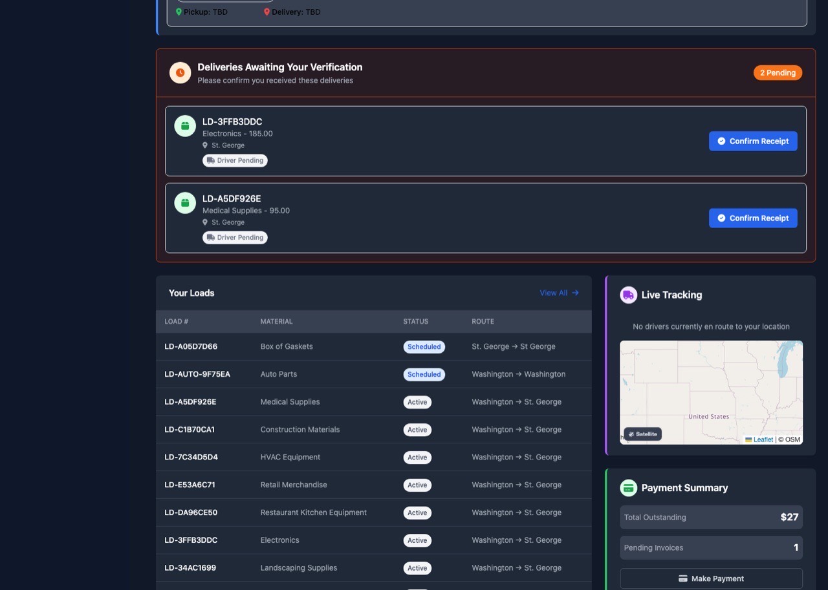
Task: Select load LD-A05D7D66 in the table
Action: pyautogui.click(x=191, y=346)
